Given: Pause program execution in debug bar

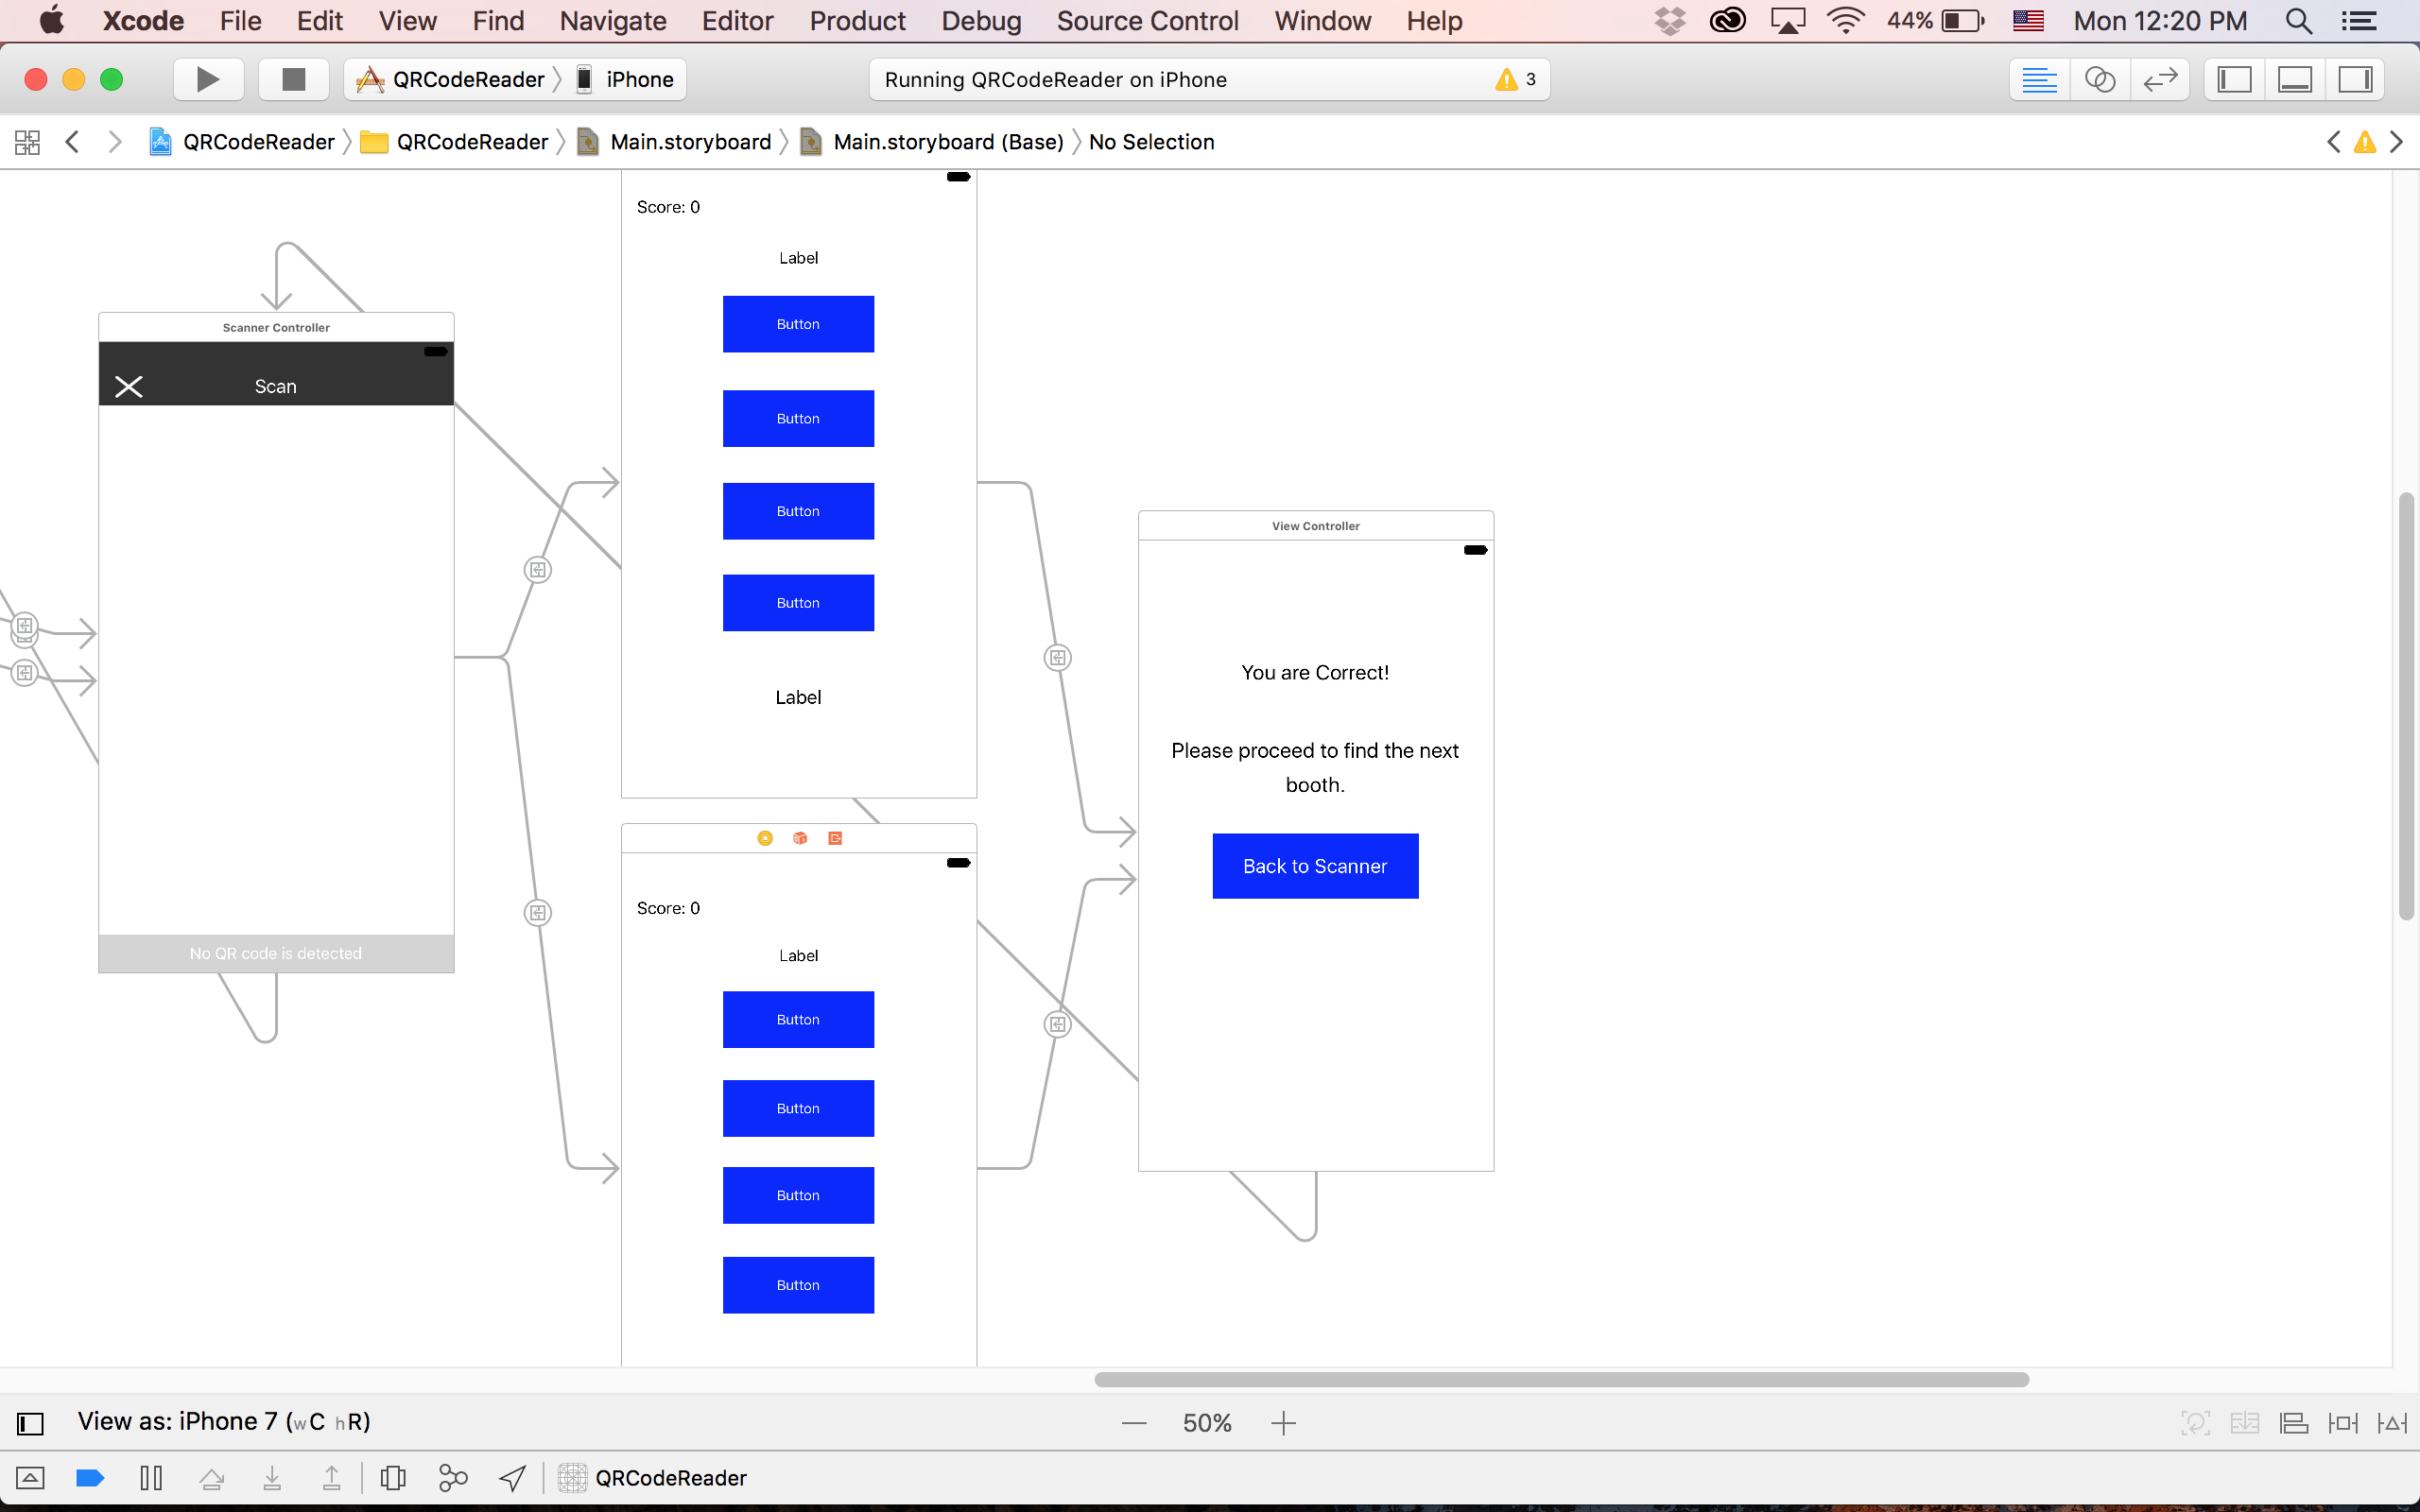Looking at the screenshot, I should coord(151,1478).
